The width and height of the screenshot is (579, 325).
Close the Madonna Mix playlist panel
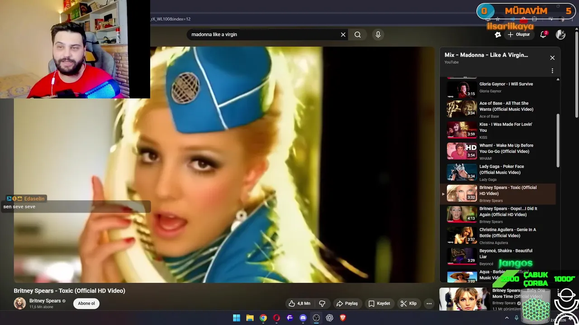(552, 58)
